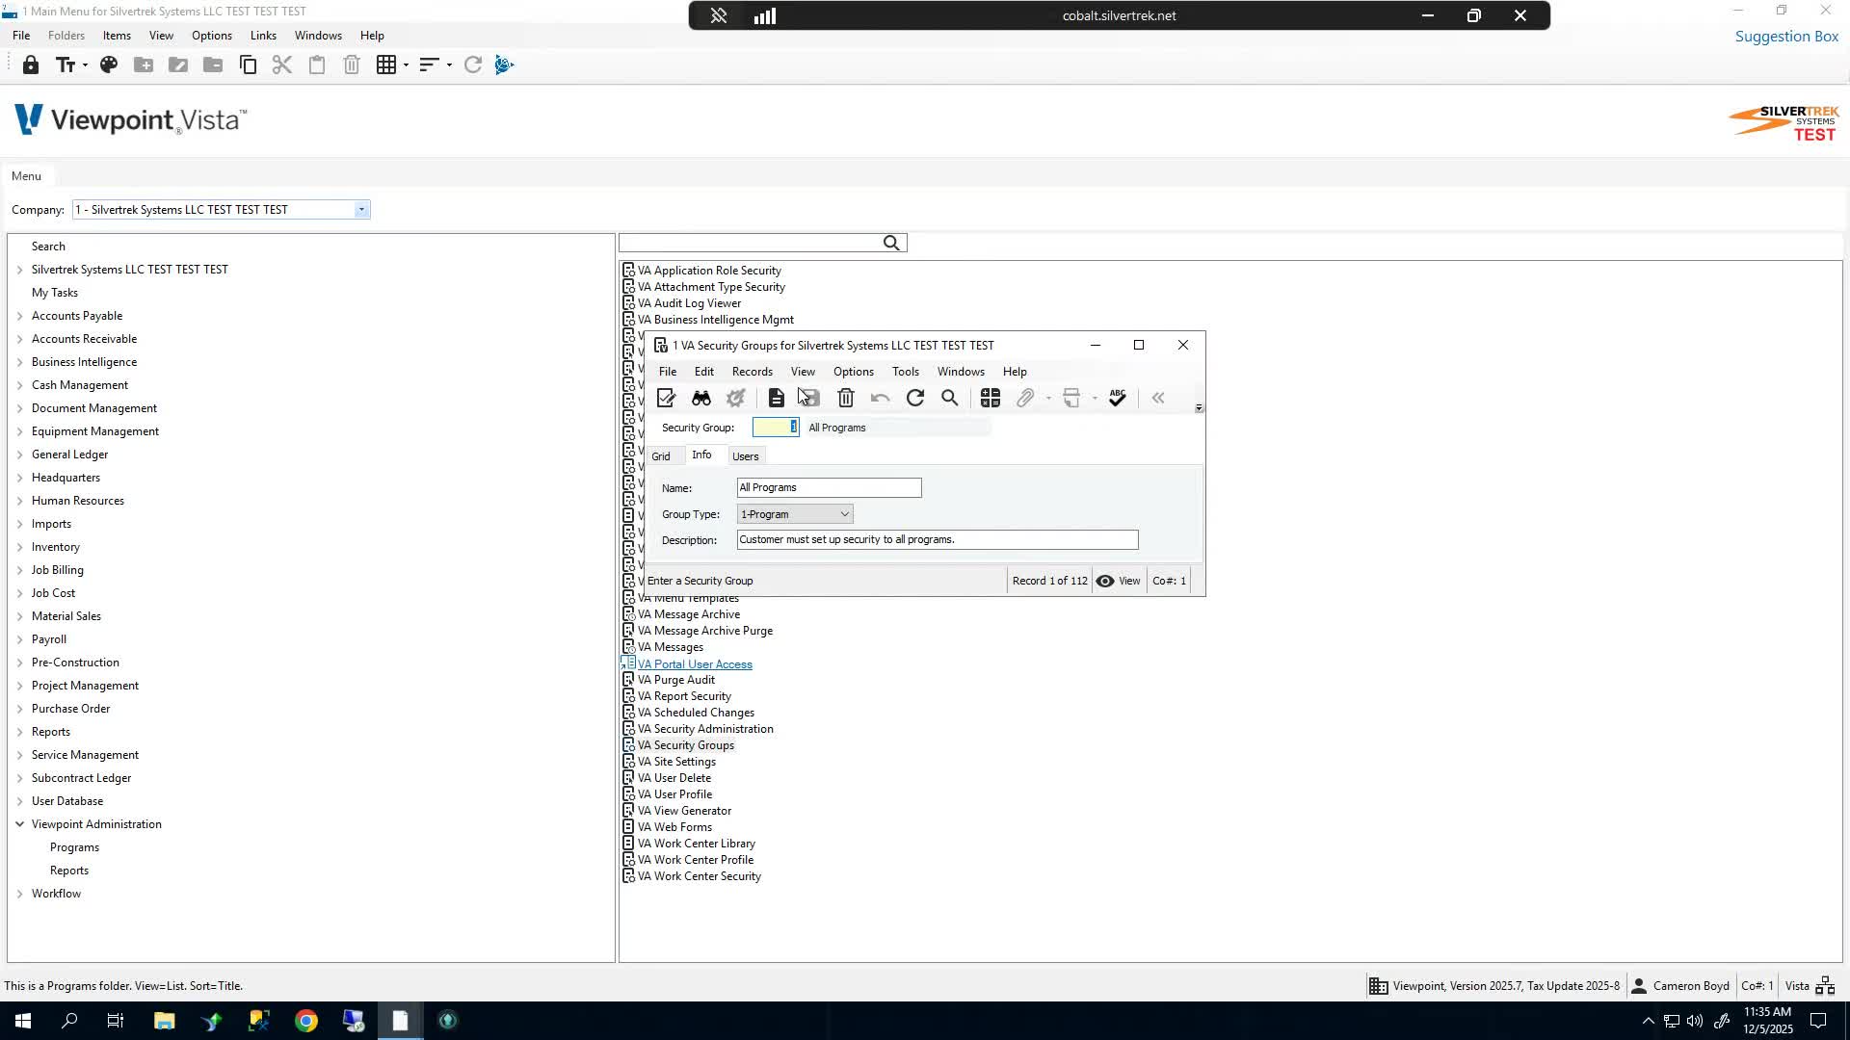Click the programs search input box
This screenshot has width=1850, height=1040.
point(750,244)
